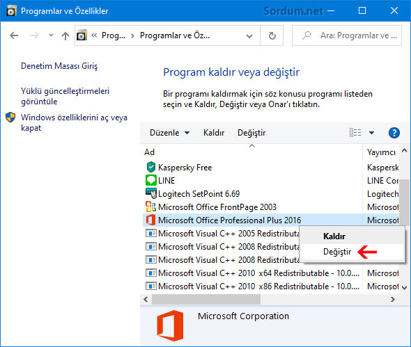Viewport: 411px width, 347px height.
Task: Select the Kaspersky Free shield icon
Action: point(151,167)
